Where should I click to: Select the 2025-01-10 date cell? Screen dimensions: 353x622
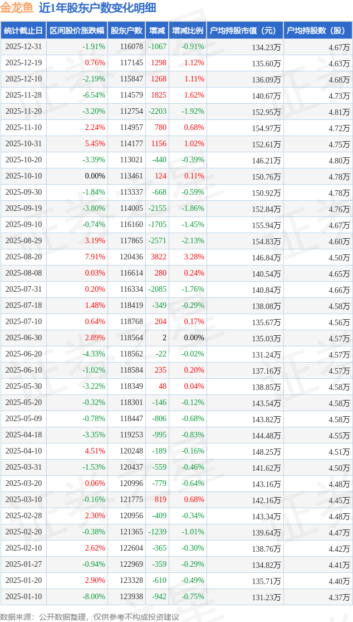click(23, 596)
